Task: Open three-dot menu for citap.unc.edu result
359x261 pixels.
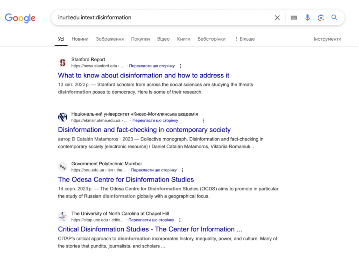Action: tap(180, 220)
